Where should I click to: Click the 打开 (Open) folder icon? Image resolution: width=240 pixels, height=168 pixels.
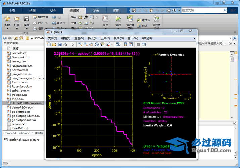(x=17, y=19)
